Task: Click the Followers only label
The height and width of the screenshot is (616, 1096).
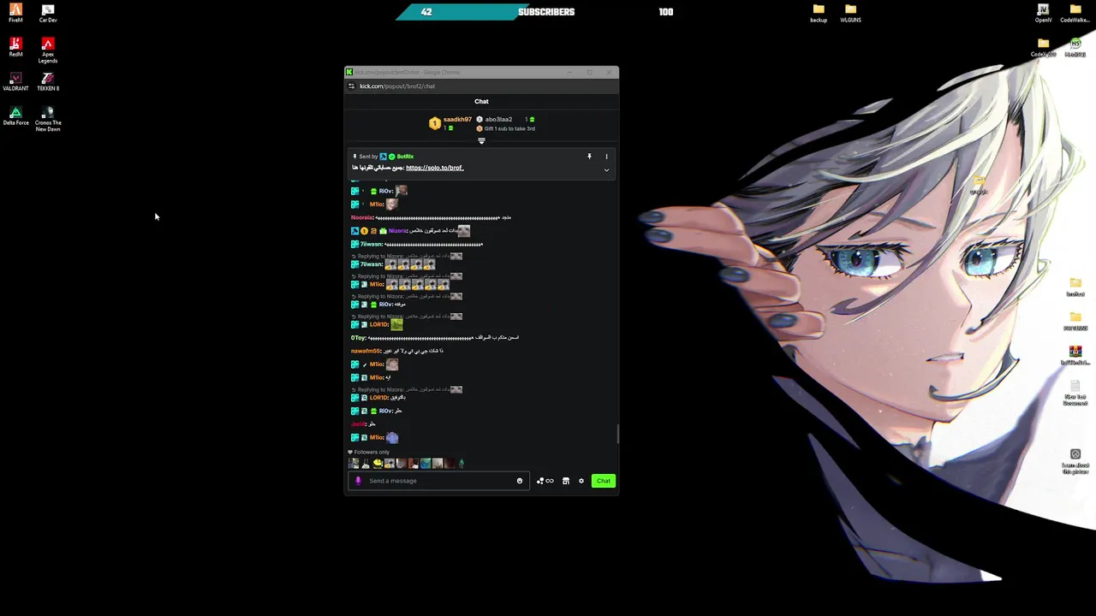Action: pos(372,452)
